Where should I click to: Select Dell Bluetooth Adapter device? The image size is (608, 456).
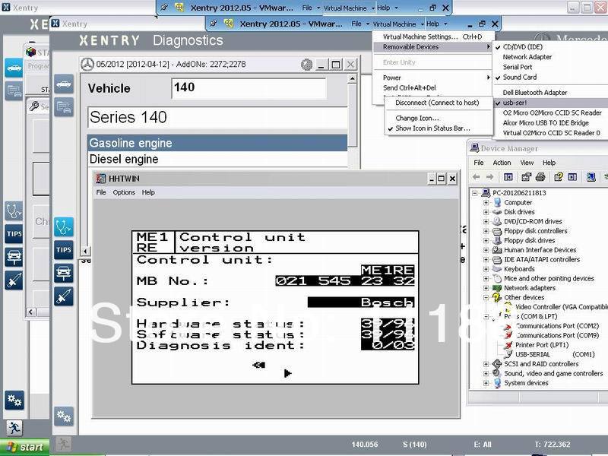[535, 93]
